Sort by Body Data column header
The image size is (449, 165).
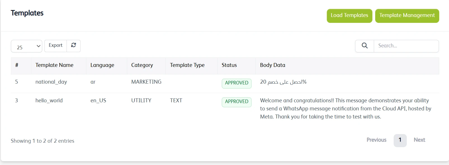click(273, 65)
